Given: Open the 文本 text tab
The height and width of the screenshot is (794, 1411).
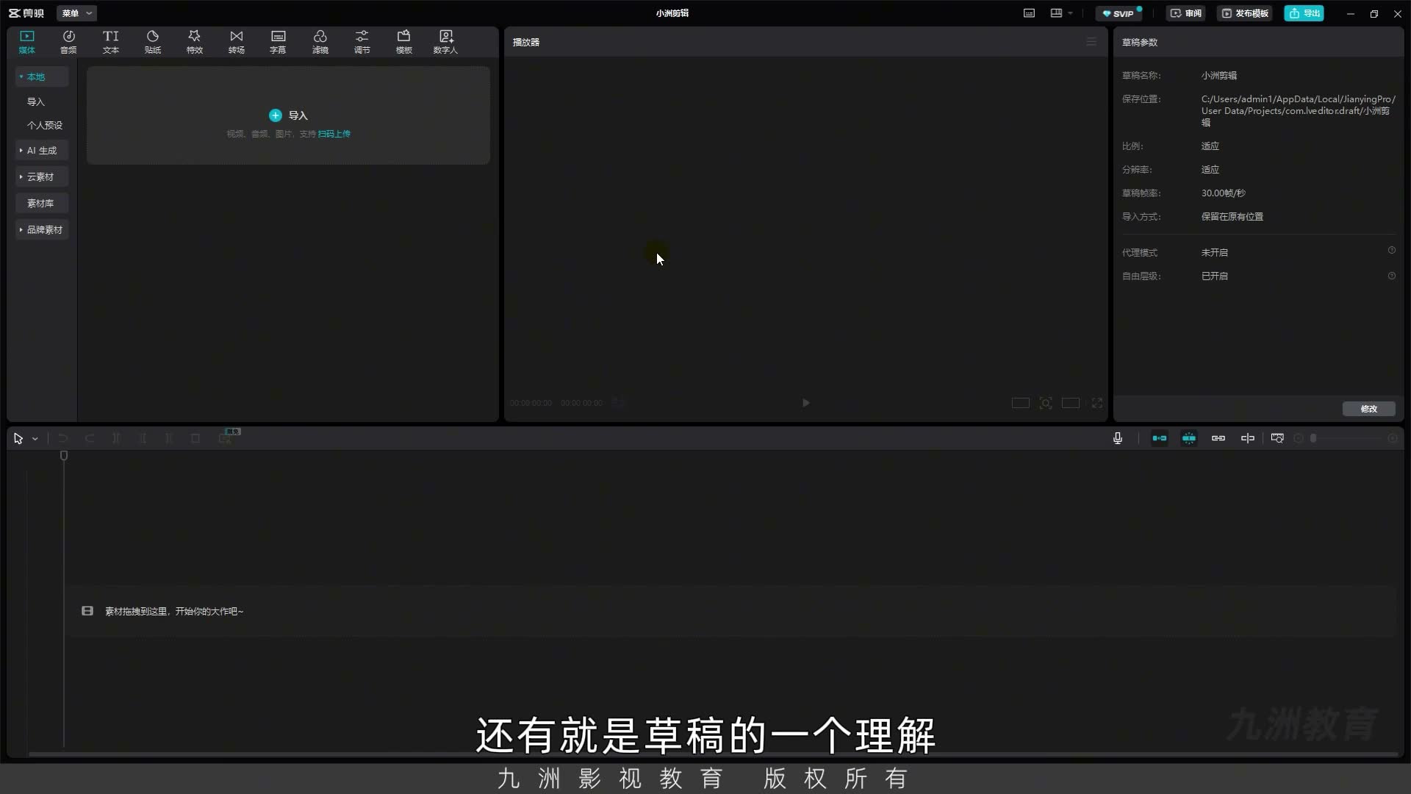Looking at the screenshot, I should tap(110, 42).
